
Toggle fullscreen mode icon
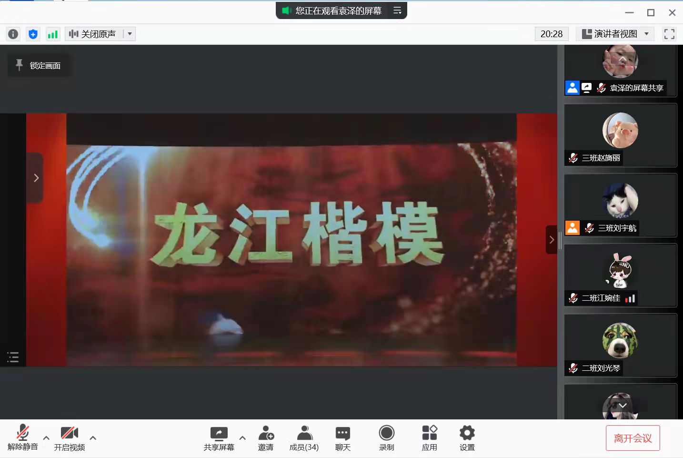click(669, 34)
